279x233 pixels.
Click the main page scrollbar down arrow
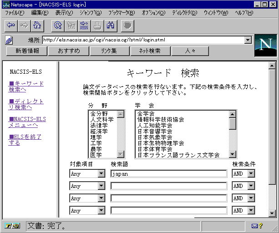[272, 213]
